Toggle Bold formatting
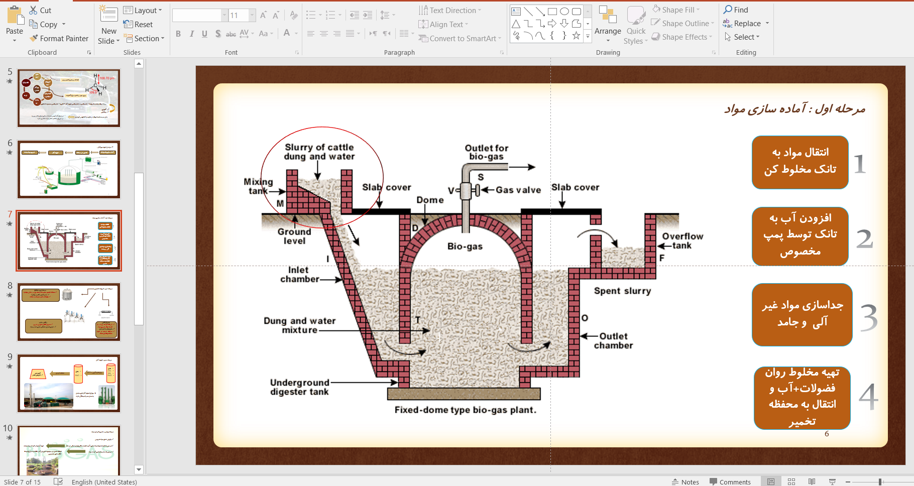914x486 pixels. pyautogui.click(x=178, y=34)
